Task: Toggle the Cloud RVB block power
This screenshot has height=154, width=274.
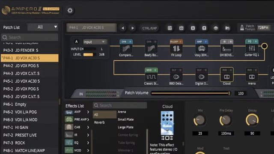Action: [x=231, y=70]
